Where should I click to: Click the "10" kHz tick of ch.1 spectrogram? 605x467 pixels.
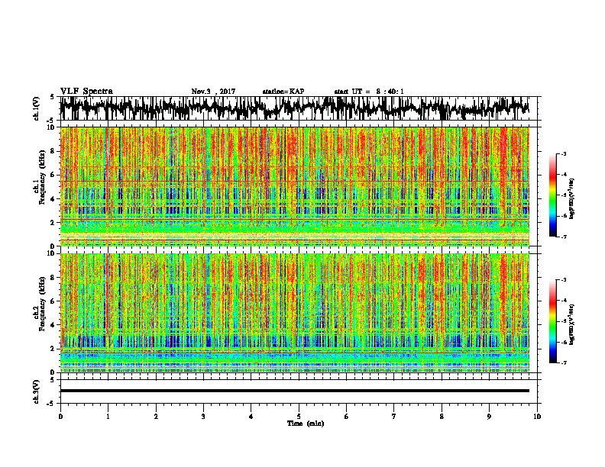(52, 127)
